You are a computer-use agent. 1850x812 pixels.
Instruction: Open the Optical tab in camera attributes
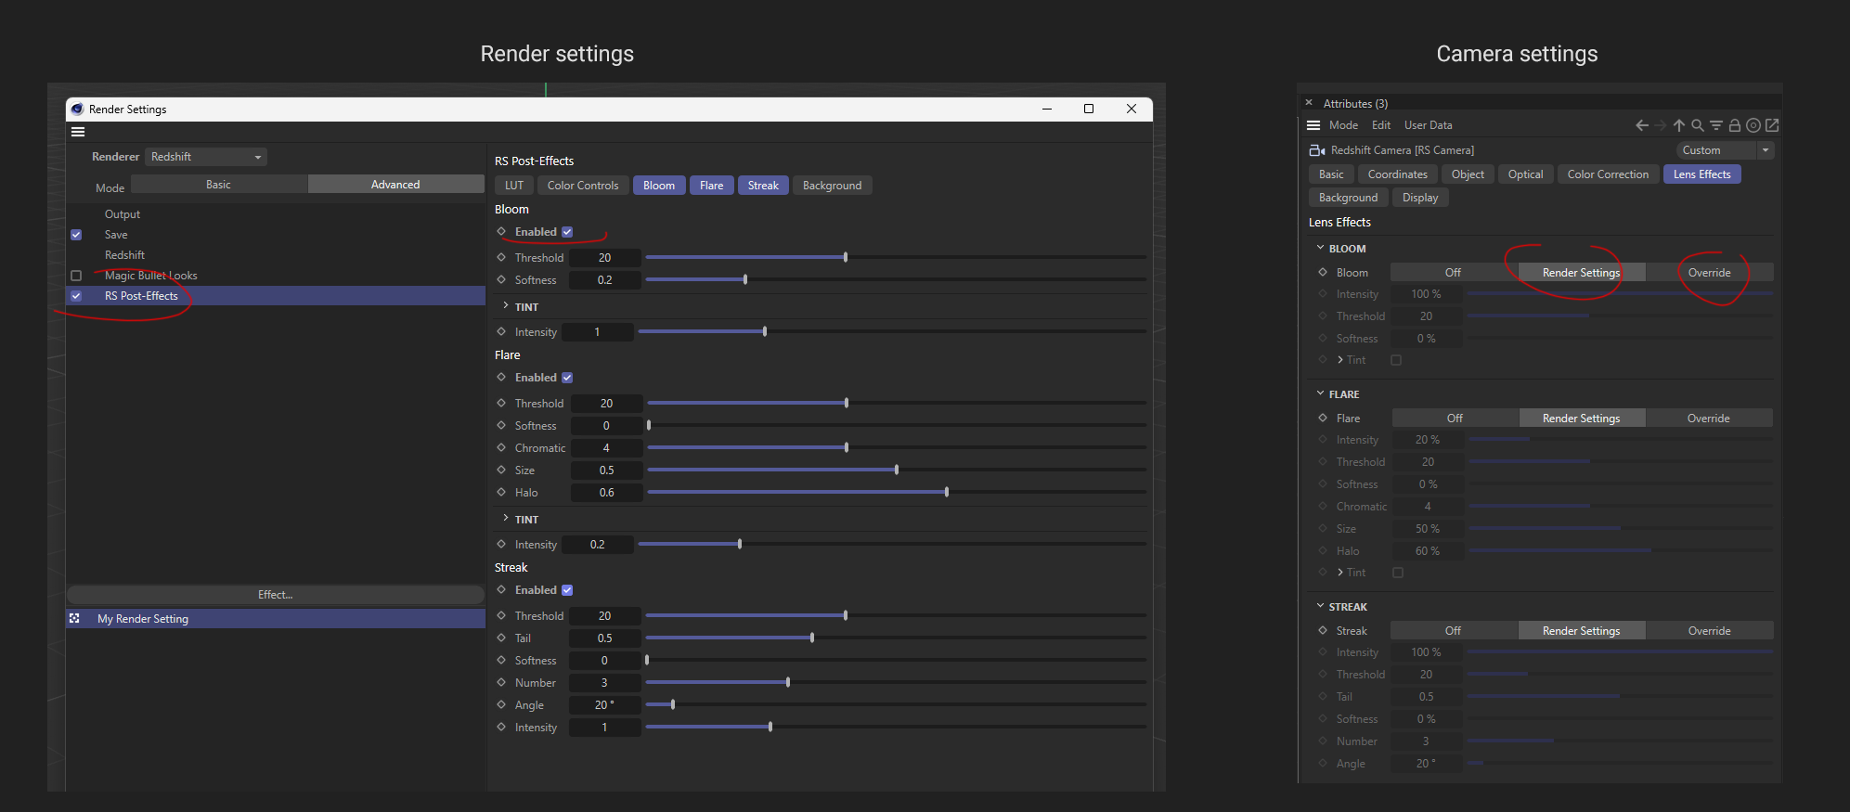point(1525,174)
